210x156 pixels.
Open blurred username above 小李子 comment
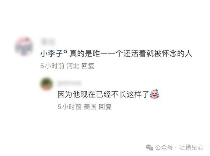[x=48, y=42]
